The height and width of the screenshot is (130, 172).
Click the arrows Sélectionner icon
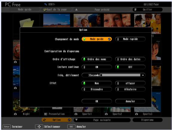[39, 127]
